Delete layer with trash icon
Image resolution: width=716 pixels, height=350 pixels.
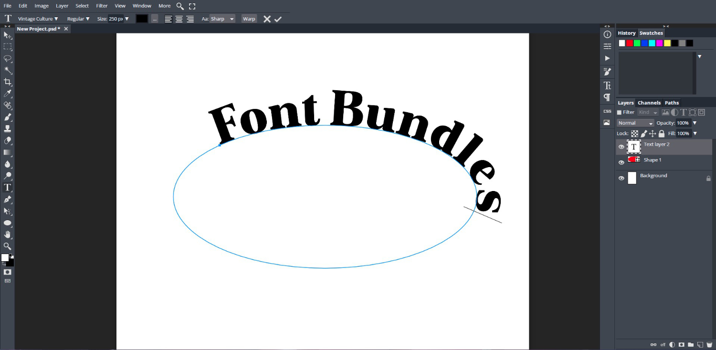click(x=709, y=344)
